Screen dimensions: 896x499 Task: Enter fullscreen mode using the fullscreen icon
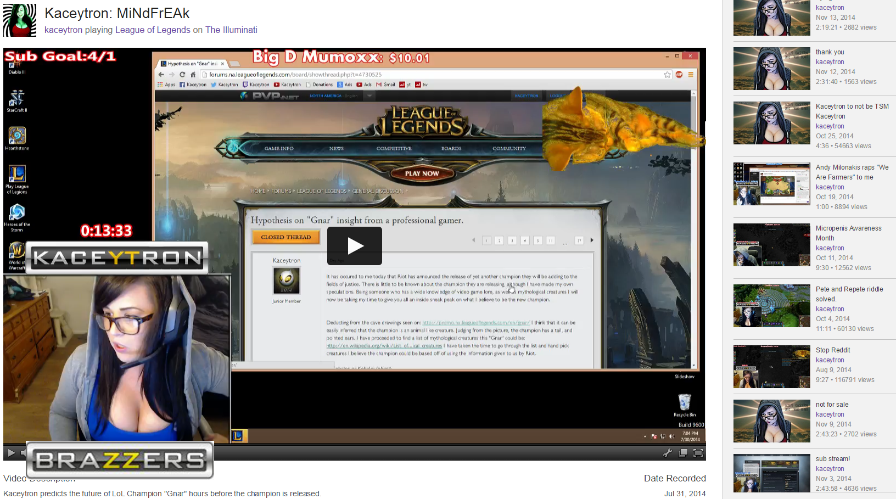pyautogui.click(x=698, y=453)
